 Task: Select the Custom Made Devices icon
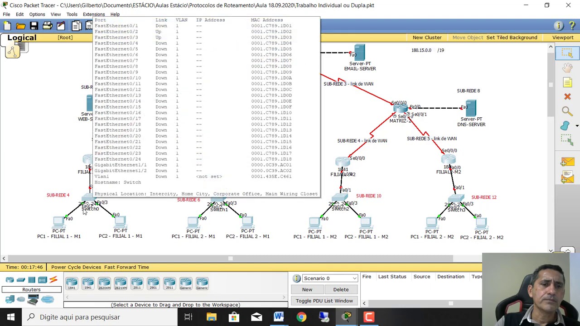[33, 299]
